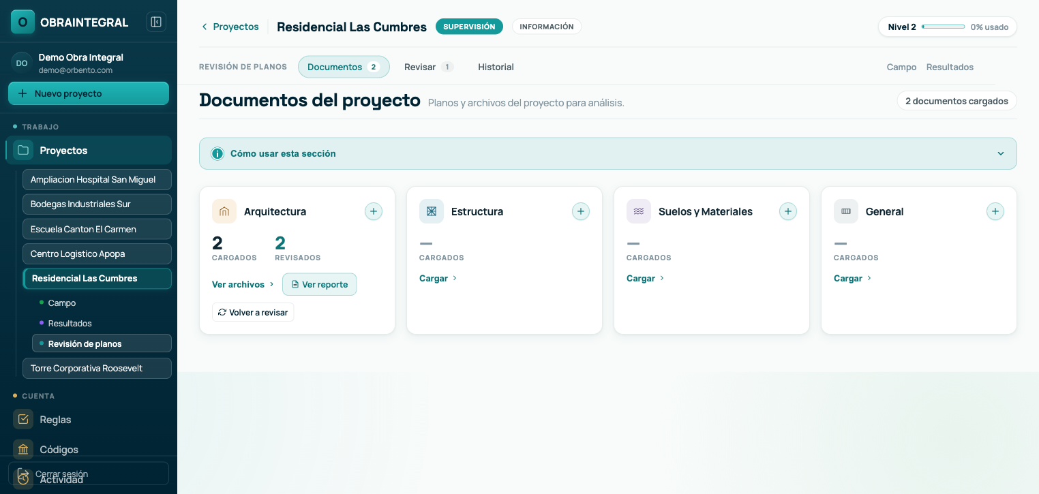This screenshot has height=494, width=1039.
Task: Open Reglas from the sidebar icon
Action: [x=23, y=419]
